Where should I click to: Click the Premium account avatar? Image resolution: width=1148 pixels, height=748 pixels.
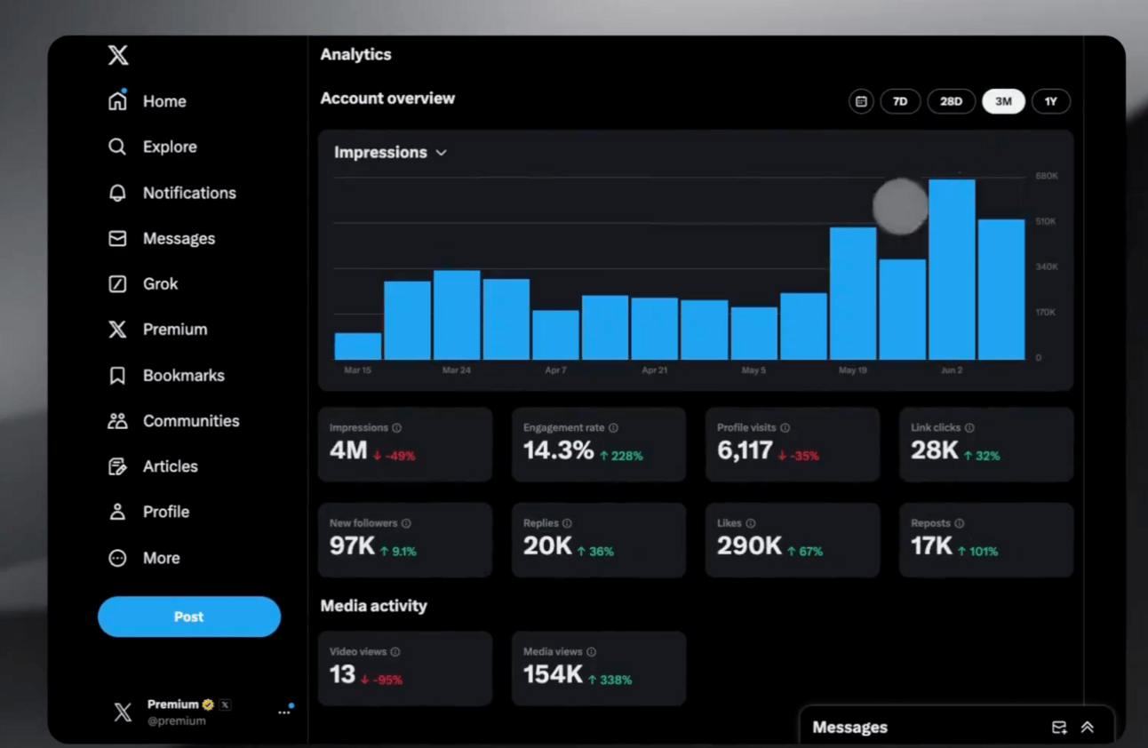pos(123,712)
